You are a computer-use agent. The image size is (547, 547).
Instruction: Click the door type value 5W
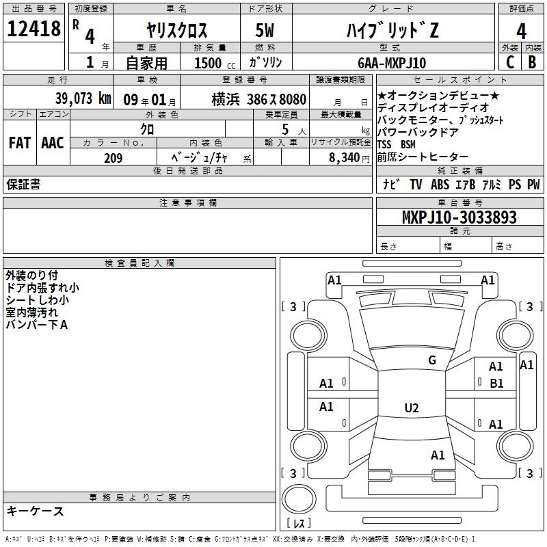[265, 30]
